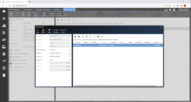Image resolution: width=191 pixels, height=102 pixels.
Task: Click the refresh icon above lot grid
Action: [x=86, y=36]
